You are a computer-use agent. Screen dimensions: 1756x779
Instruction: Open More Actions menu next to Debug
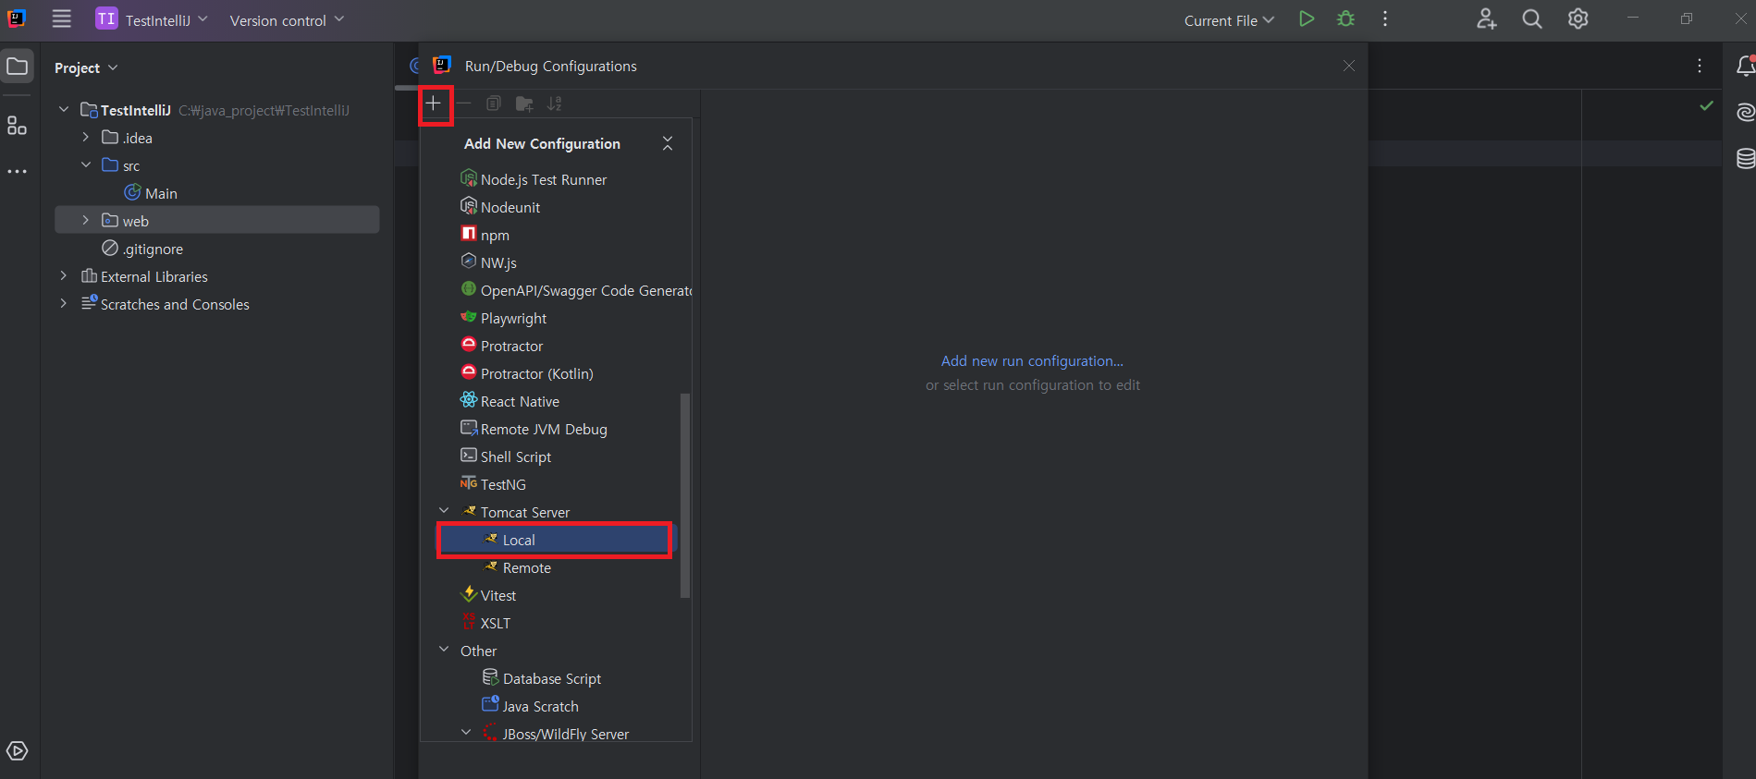click(1385, 19)
